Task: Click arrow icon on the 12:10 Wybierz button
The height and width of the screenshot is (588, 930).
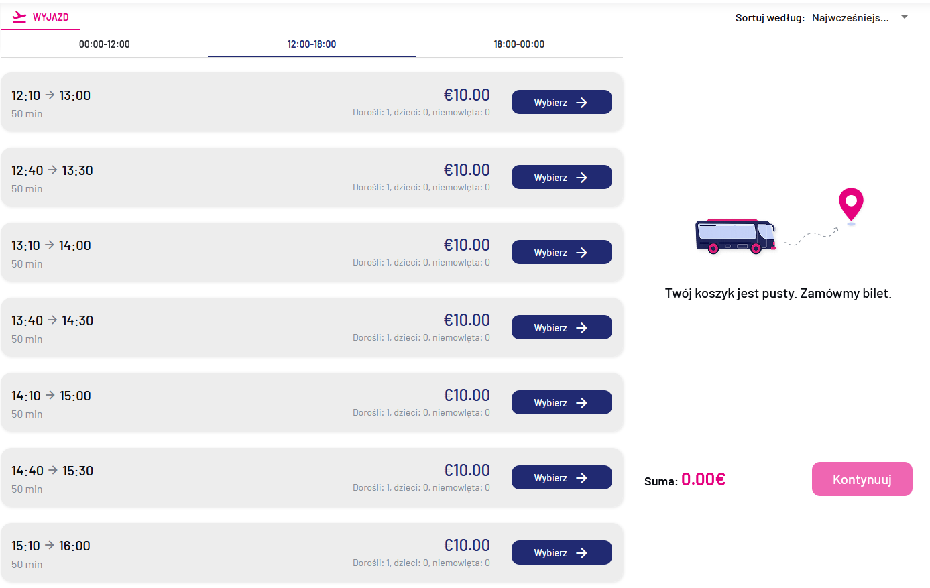Action: pyautogui.click(x=582, y=103)
